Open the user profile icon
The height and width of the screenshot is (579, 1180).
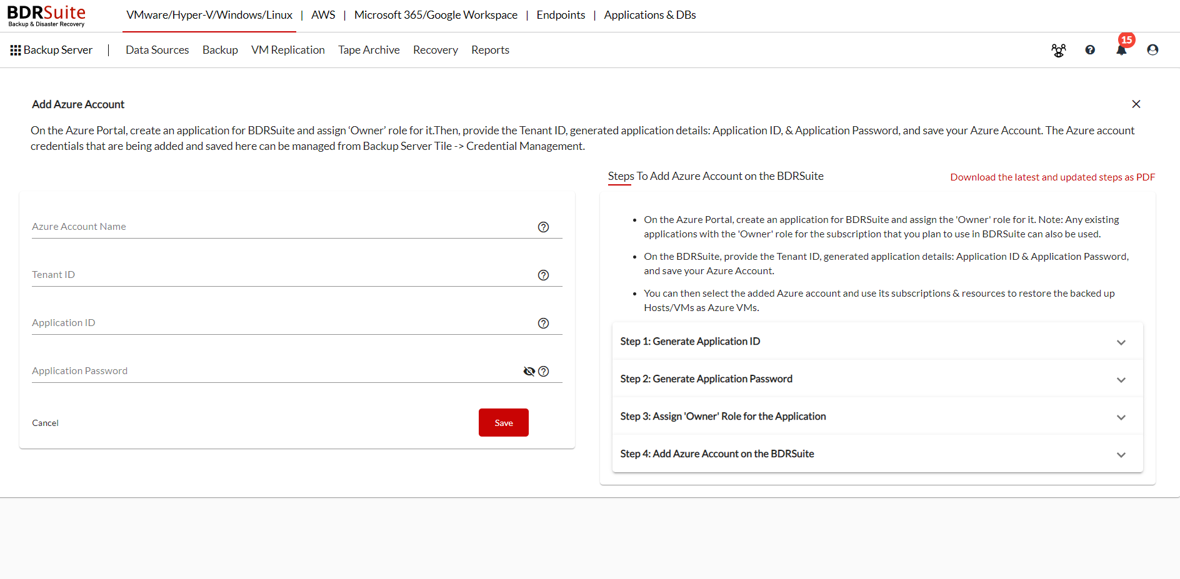coord(1152,50)
